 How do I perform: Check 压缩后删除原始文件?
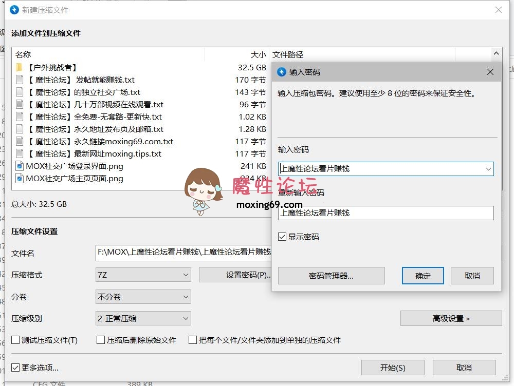coord(100,340)
